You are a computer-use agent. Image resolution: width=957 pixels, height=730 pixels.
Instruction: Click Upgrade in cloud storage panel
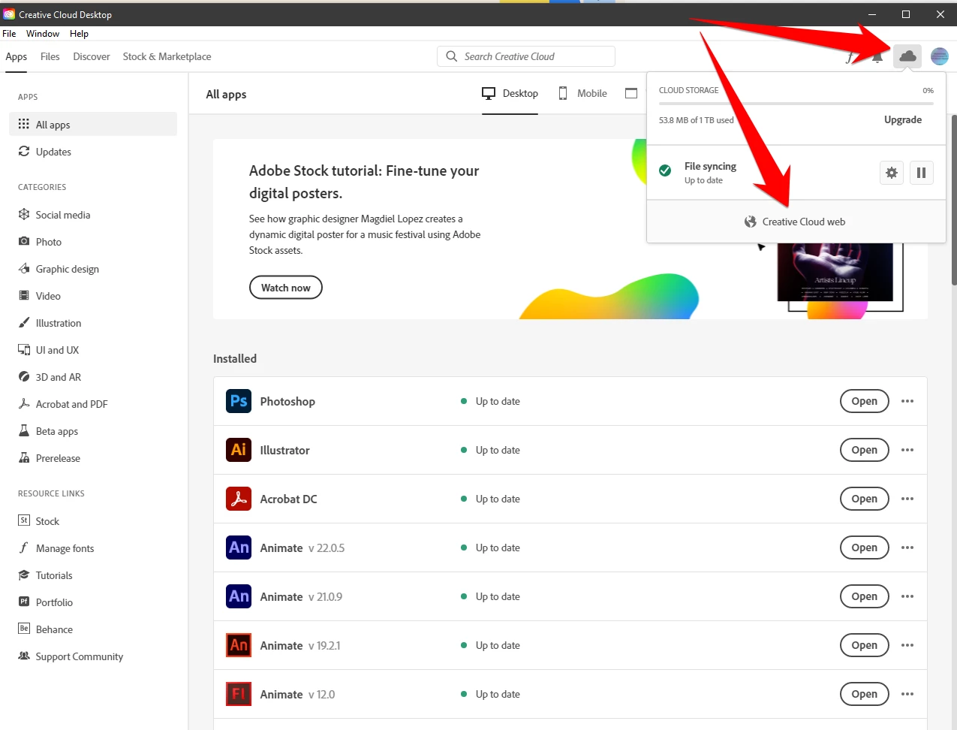pyautogui.click(x=903, y=119)
